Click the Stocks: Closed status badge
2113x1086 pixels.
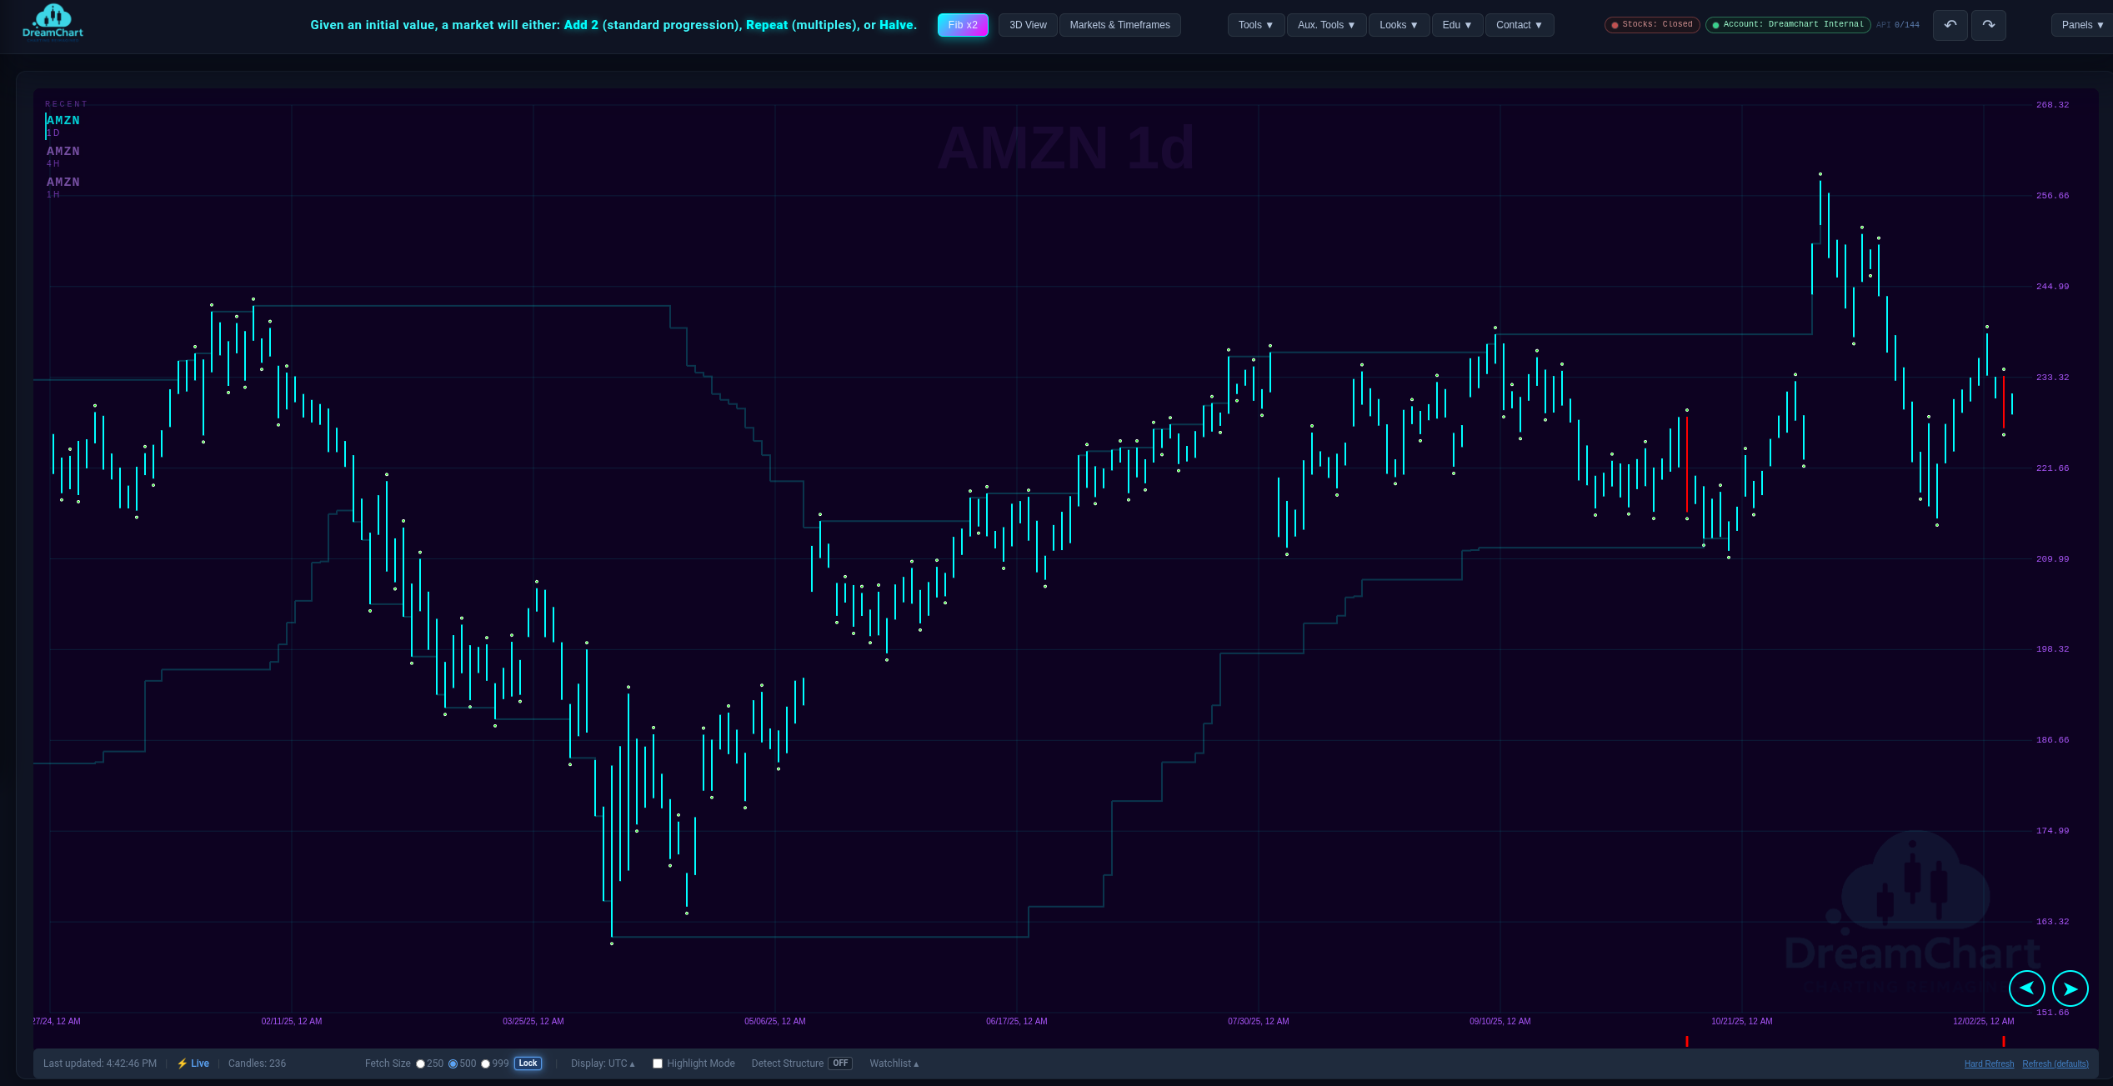pyautogui.click(x=1652, y=25)
